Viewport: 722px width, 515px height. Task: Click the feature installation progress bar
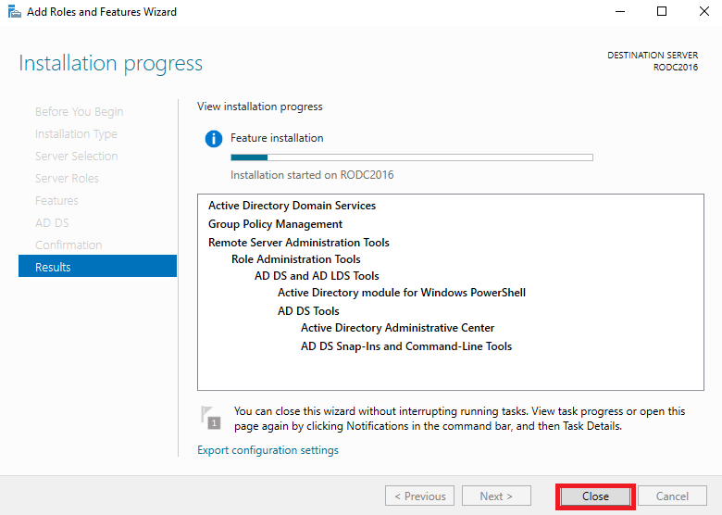pyautogui.click(x=412, y=157)
